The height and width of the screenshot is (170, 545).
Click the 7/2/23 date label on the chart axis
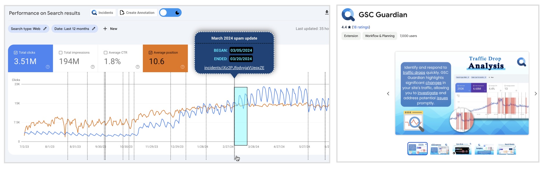(24, 147)
